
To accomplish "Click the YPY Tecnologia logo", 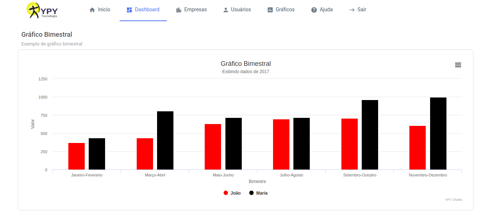I will 42,10.
